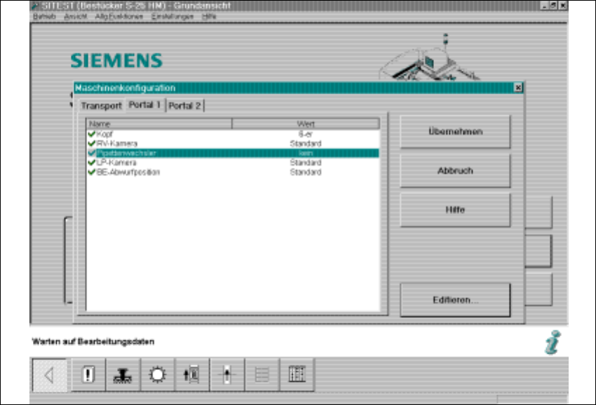Click the Abbruch button
The image size is (596, 405).
pos(455,171)
